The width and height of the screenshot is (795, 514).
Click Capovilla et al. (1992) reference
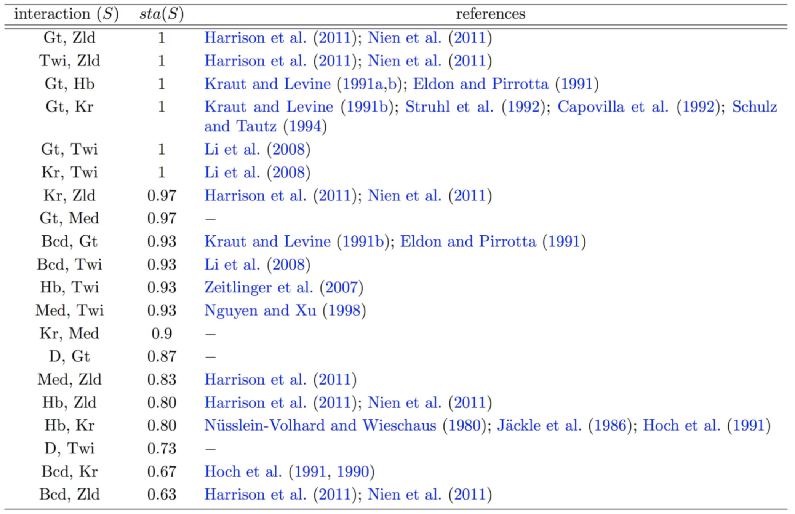tap(613, 107)
